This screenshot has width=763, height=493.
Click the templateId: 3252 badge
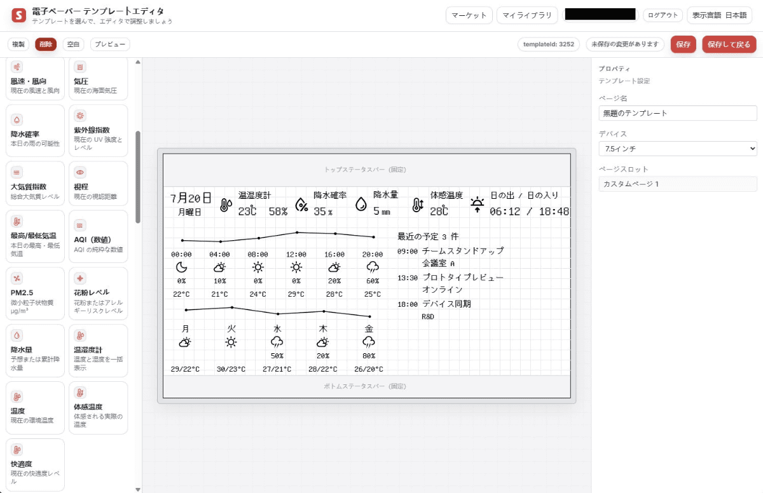coord(548,44)
